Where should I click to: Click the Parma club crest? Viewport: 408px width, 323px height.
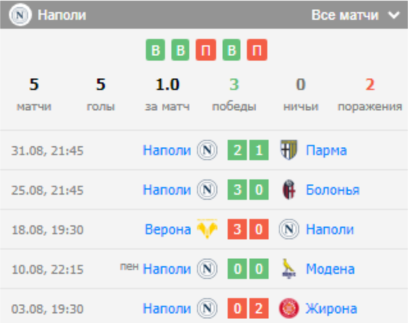[289, 151]
